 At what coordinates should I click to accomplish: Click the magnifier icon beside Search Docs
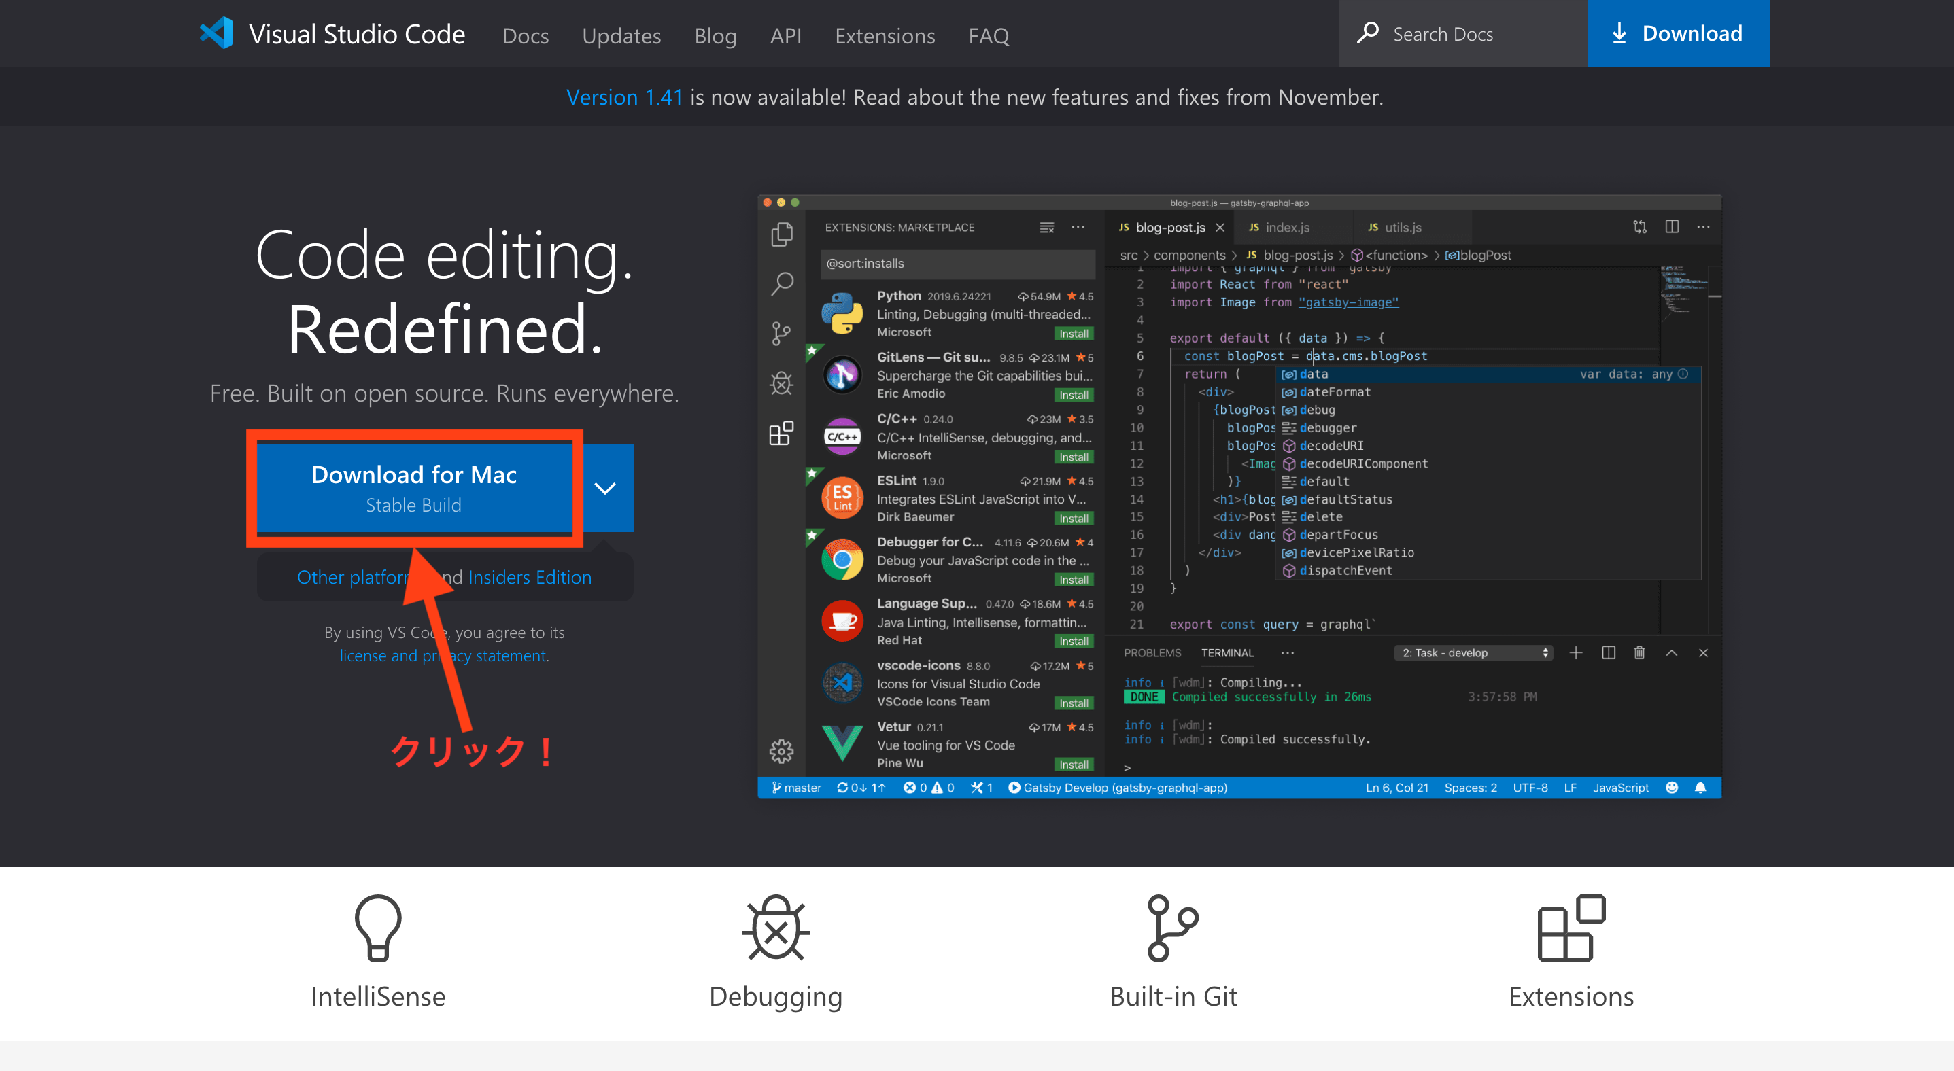click(1367, 33)
